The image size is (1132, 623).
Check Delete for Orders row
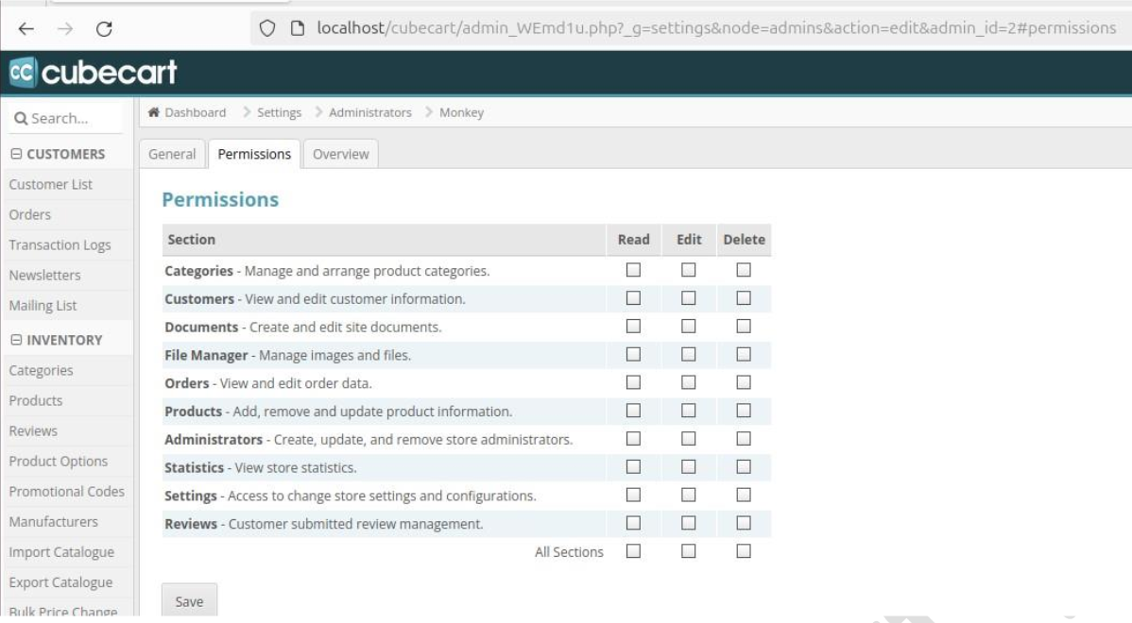pos(744,382)
